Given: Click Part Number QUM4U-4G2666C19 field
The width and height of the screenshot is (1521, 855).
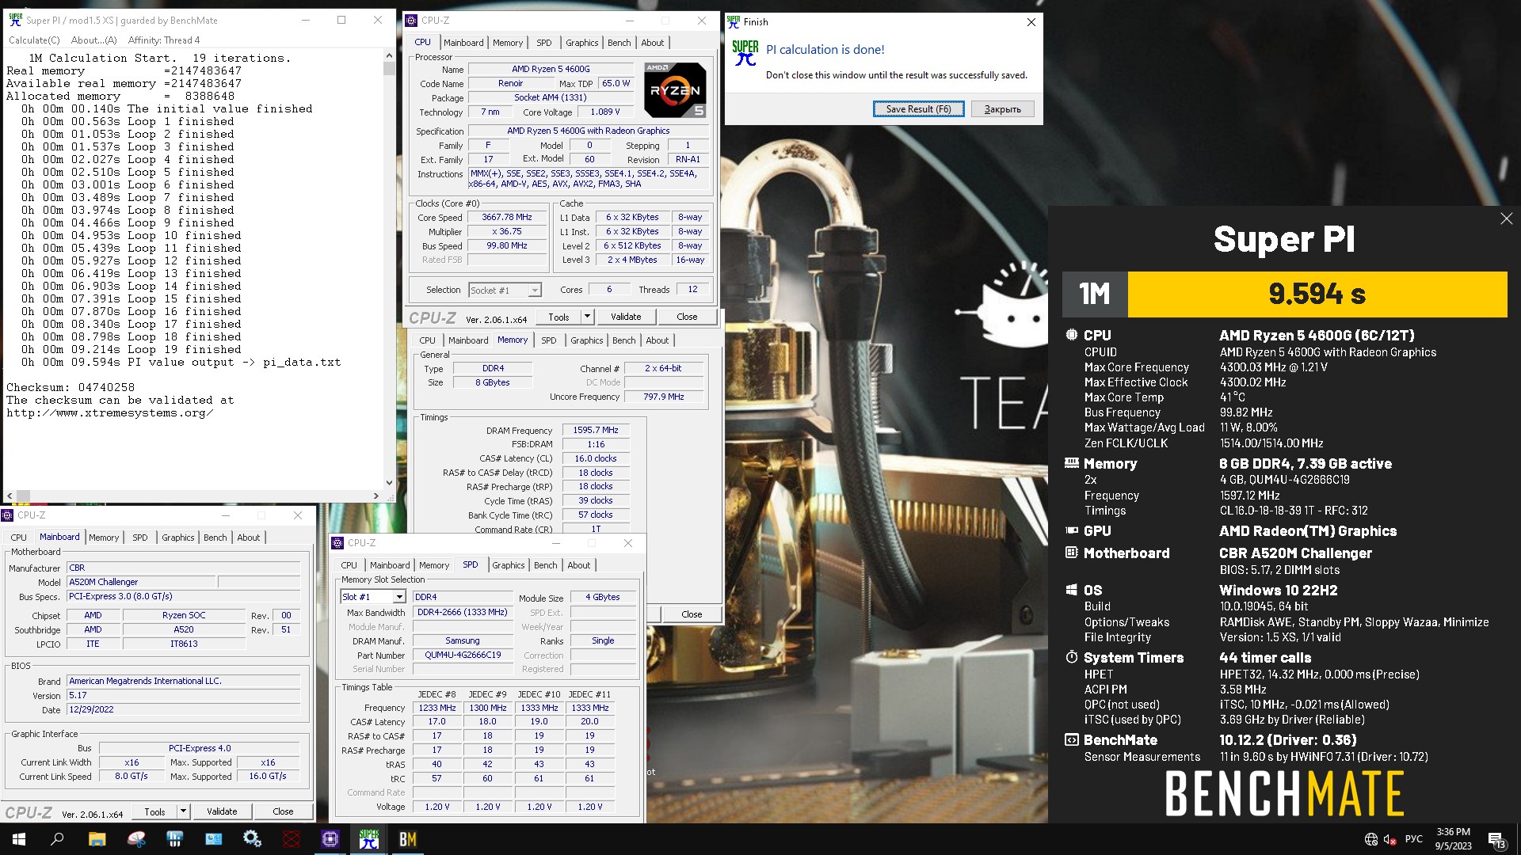Looking at the screenshot, I should tap(463, 655).
